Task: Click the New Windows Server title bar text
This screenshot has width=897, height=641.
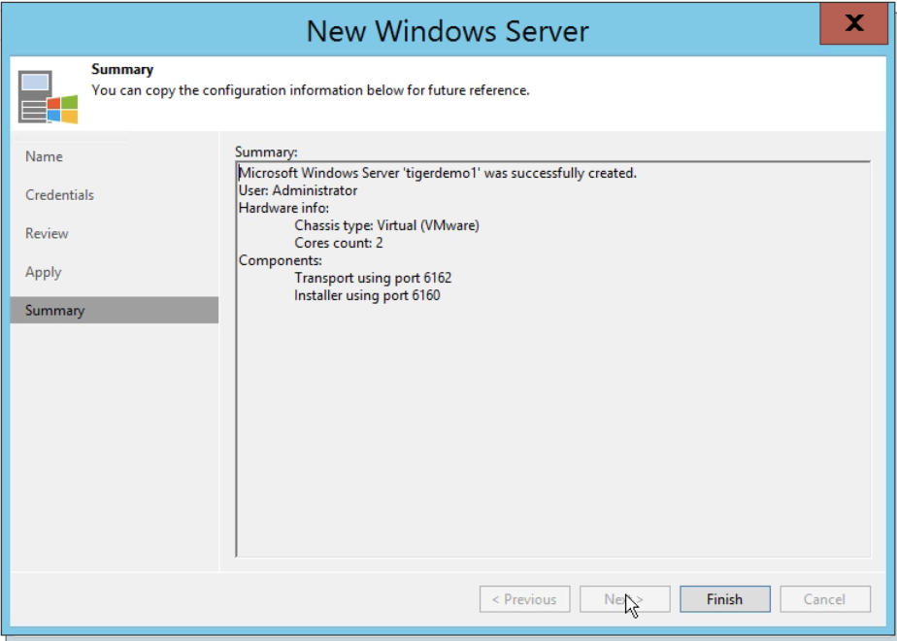Action: point(448,31)
